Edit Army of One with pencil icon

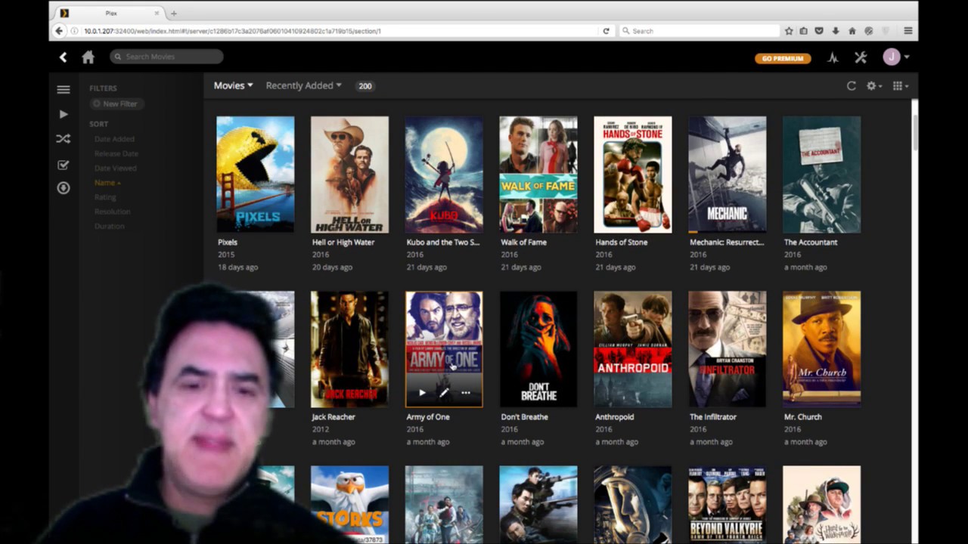click(x=444, y=393)
